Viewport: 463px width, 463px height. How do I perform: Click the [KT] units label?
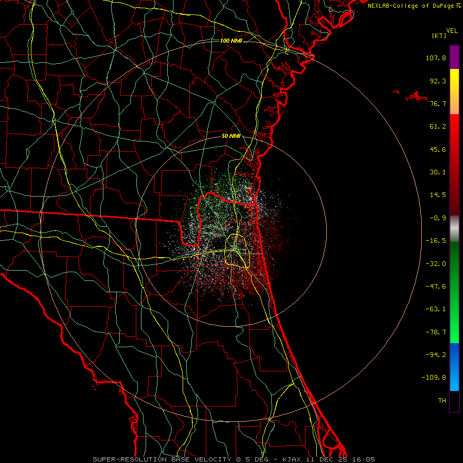point(439,35)
